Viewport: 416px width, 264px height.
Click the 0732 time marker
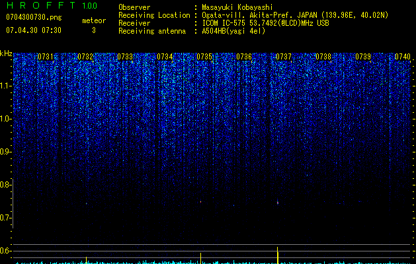85,57
